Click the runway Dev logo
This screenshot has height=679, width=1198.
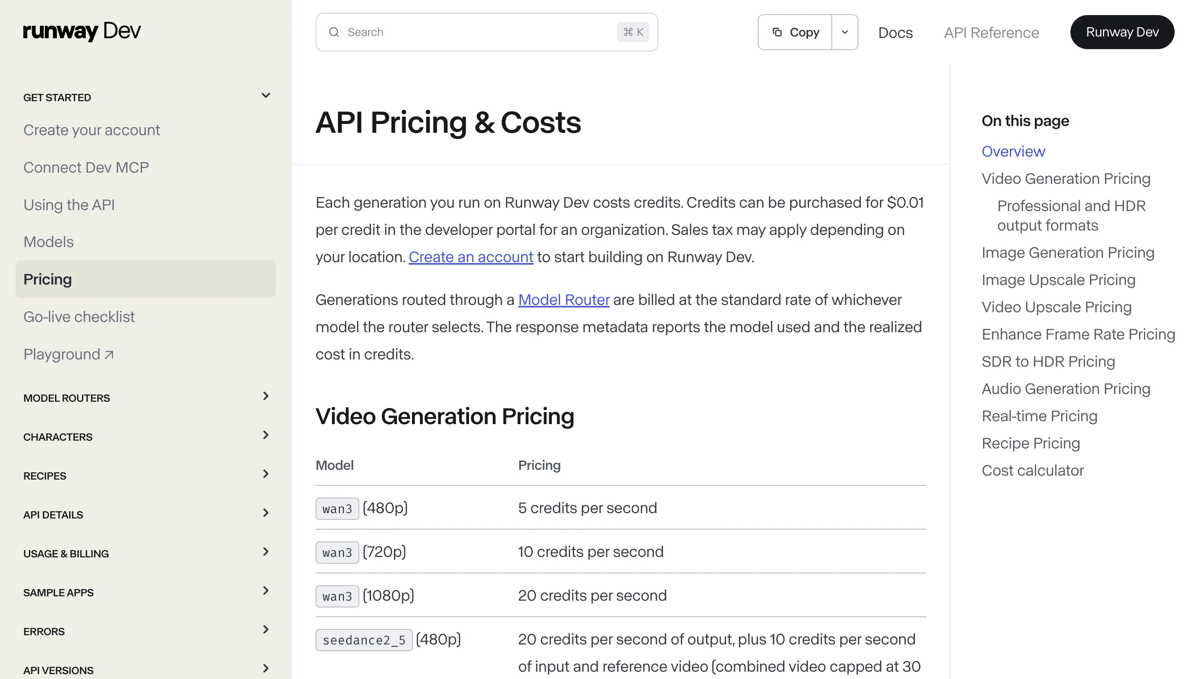pyautogui.click(x=82, y=31)
